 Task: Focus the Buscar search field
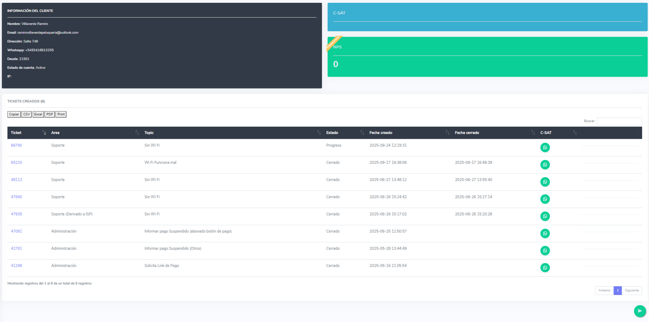(x=619, y=121)
